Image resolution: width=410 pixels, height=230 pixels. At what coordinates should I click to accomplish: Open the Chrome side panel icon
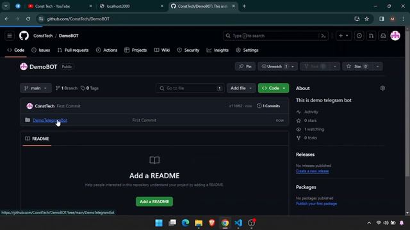[382, 19]
